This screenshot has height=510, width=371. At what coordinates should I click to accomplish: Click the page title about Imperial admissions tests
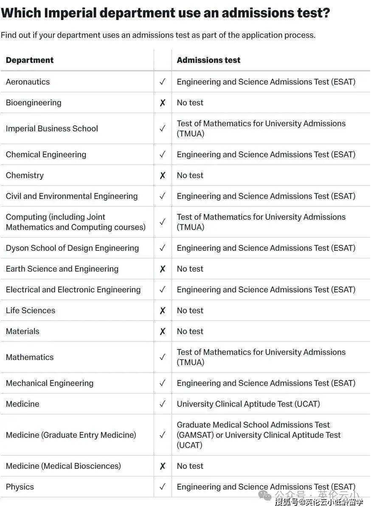[x=166, y=13]
